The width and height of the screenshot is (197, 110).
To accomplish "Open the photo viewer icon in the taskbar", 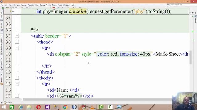I will tap(119, 107).
